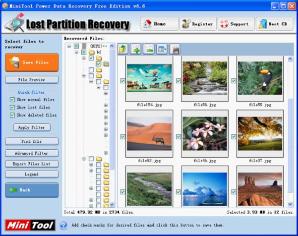The width and height of the screenshot is (298, 236).
Task: Click the toolbar icon with the red floppy disk
Action: tap(175, 49)
